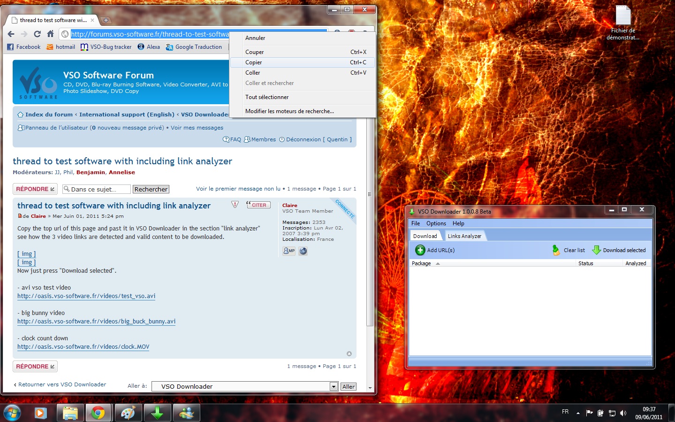Choose Modifier les moteurs de recherche...
The width and height of the screenshot is (675, 422).
tap(303, 111)
